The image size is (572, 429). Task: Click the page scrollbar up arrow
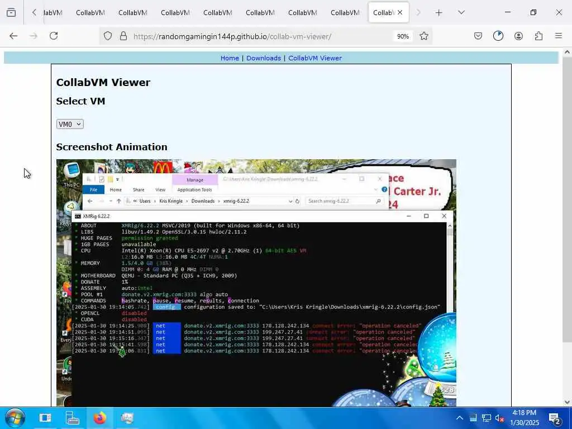567,52
